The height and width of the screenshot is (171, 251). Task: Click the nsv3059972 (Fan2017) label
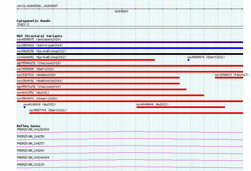(232, 75)
